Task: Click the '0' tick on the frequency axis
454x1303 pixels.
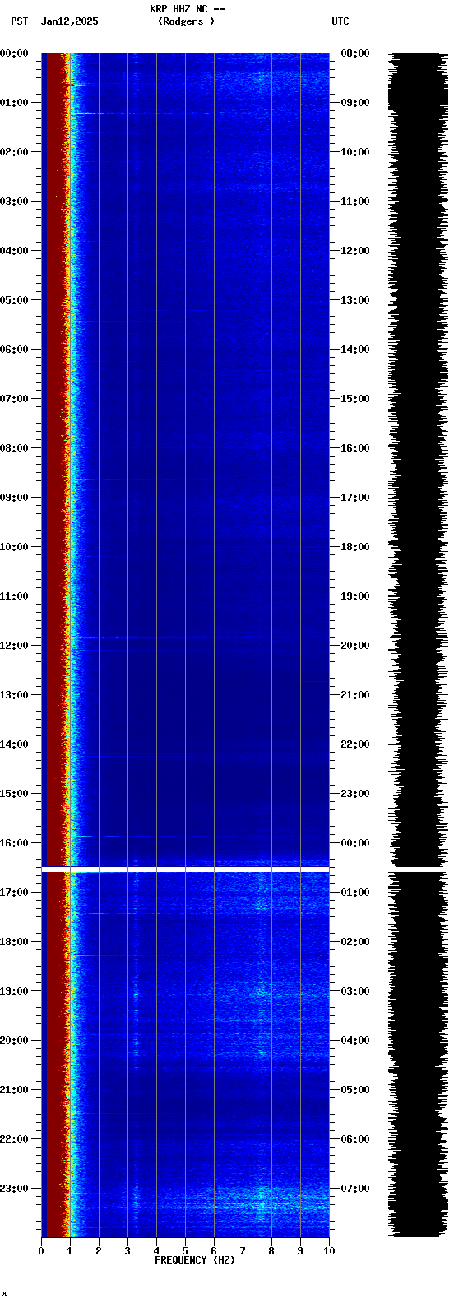Action: [x=41, y=1251]
